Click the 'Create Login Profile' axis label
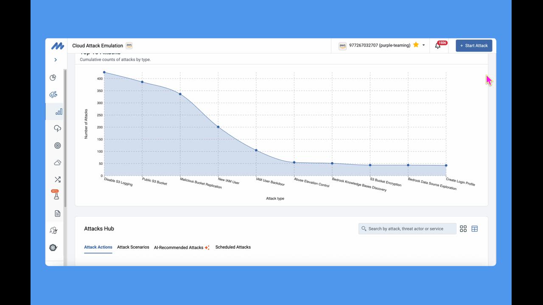543x305 pixels. point(460,182)
